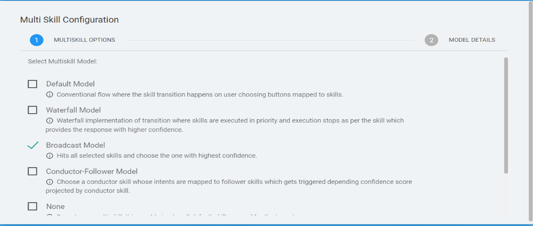
Task: Go to the Model Details step
Action: click(472, 40)
